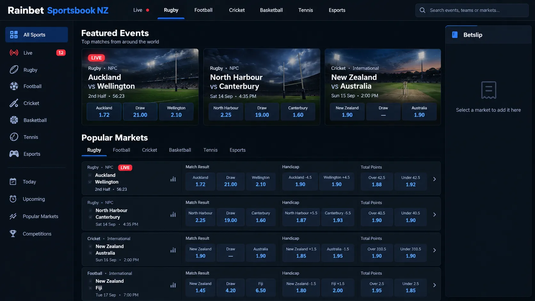Click the search magnifier icon
The width and height of the screenshot is (535, 301).
(x=422, y=10)
